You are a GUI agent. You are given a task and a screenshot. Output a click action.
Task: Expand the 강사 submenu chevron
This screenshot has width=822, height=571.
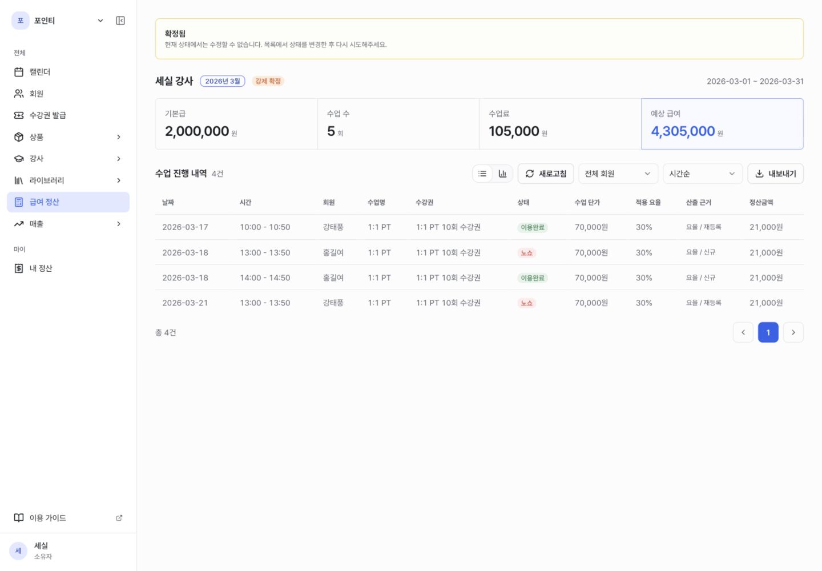pos(119,159)
